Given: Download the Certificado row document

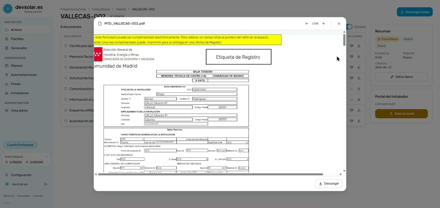Looking at the screenshot, I should click(359, 46).
